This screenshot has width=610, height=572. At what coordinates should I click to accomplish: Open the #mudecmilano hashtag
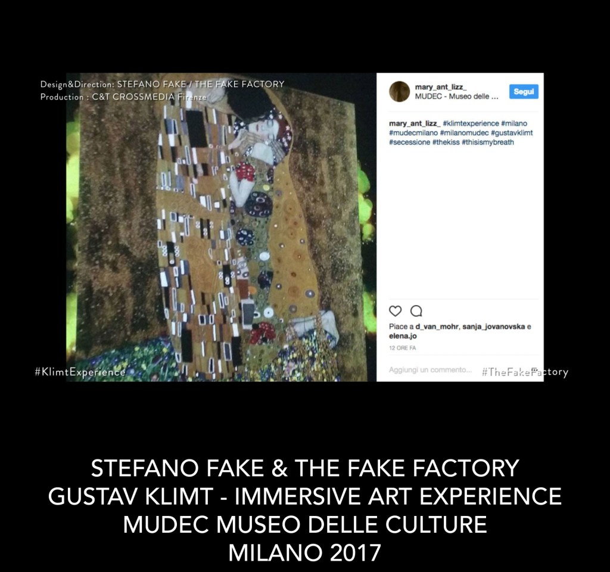tap(413, 133)
